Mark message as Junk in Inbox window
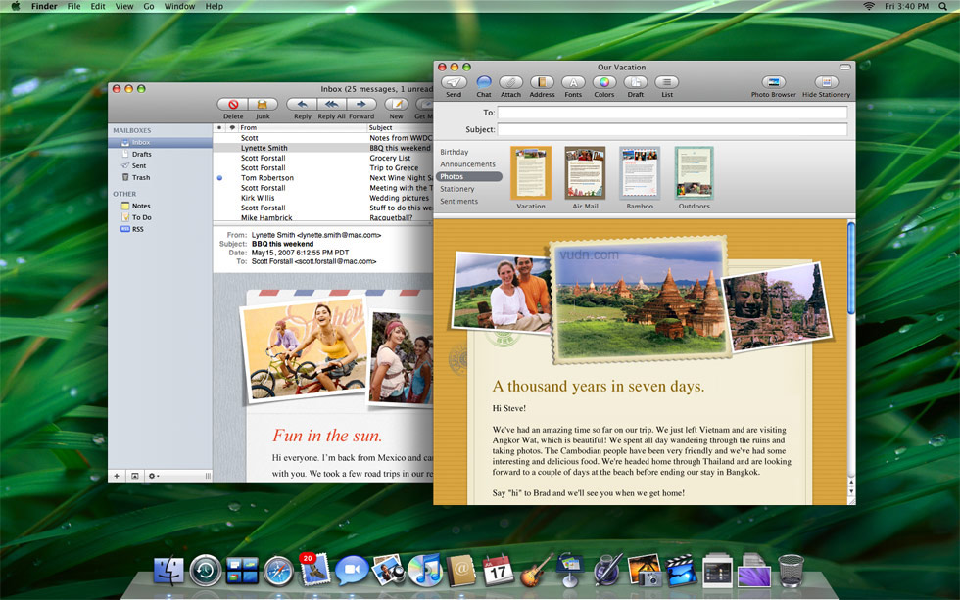 263,105
